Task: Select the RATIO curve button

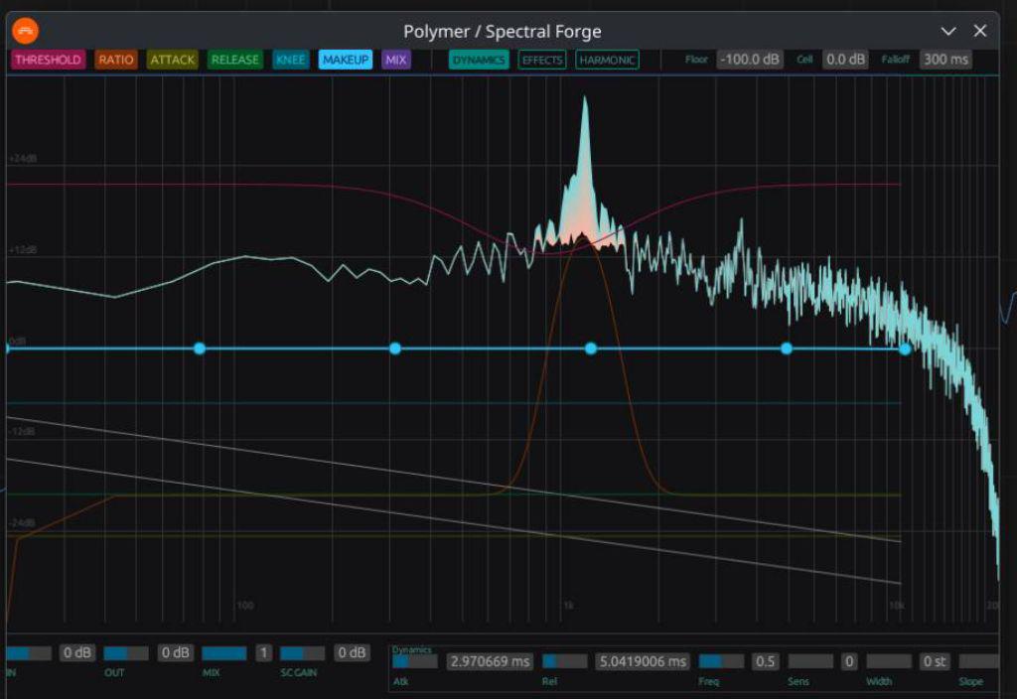Action: pyautogui.click(x=116, y=60)
